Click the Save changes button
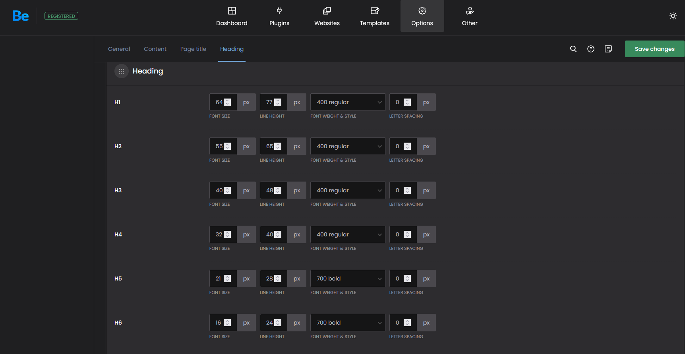 click(x=654, y=49)
